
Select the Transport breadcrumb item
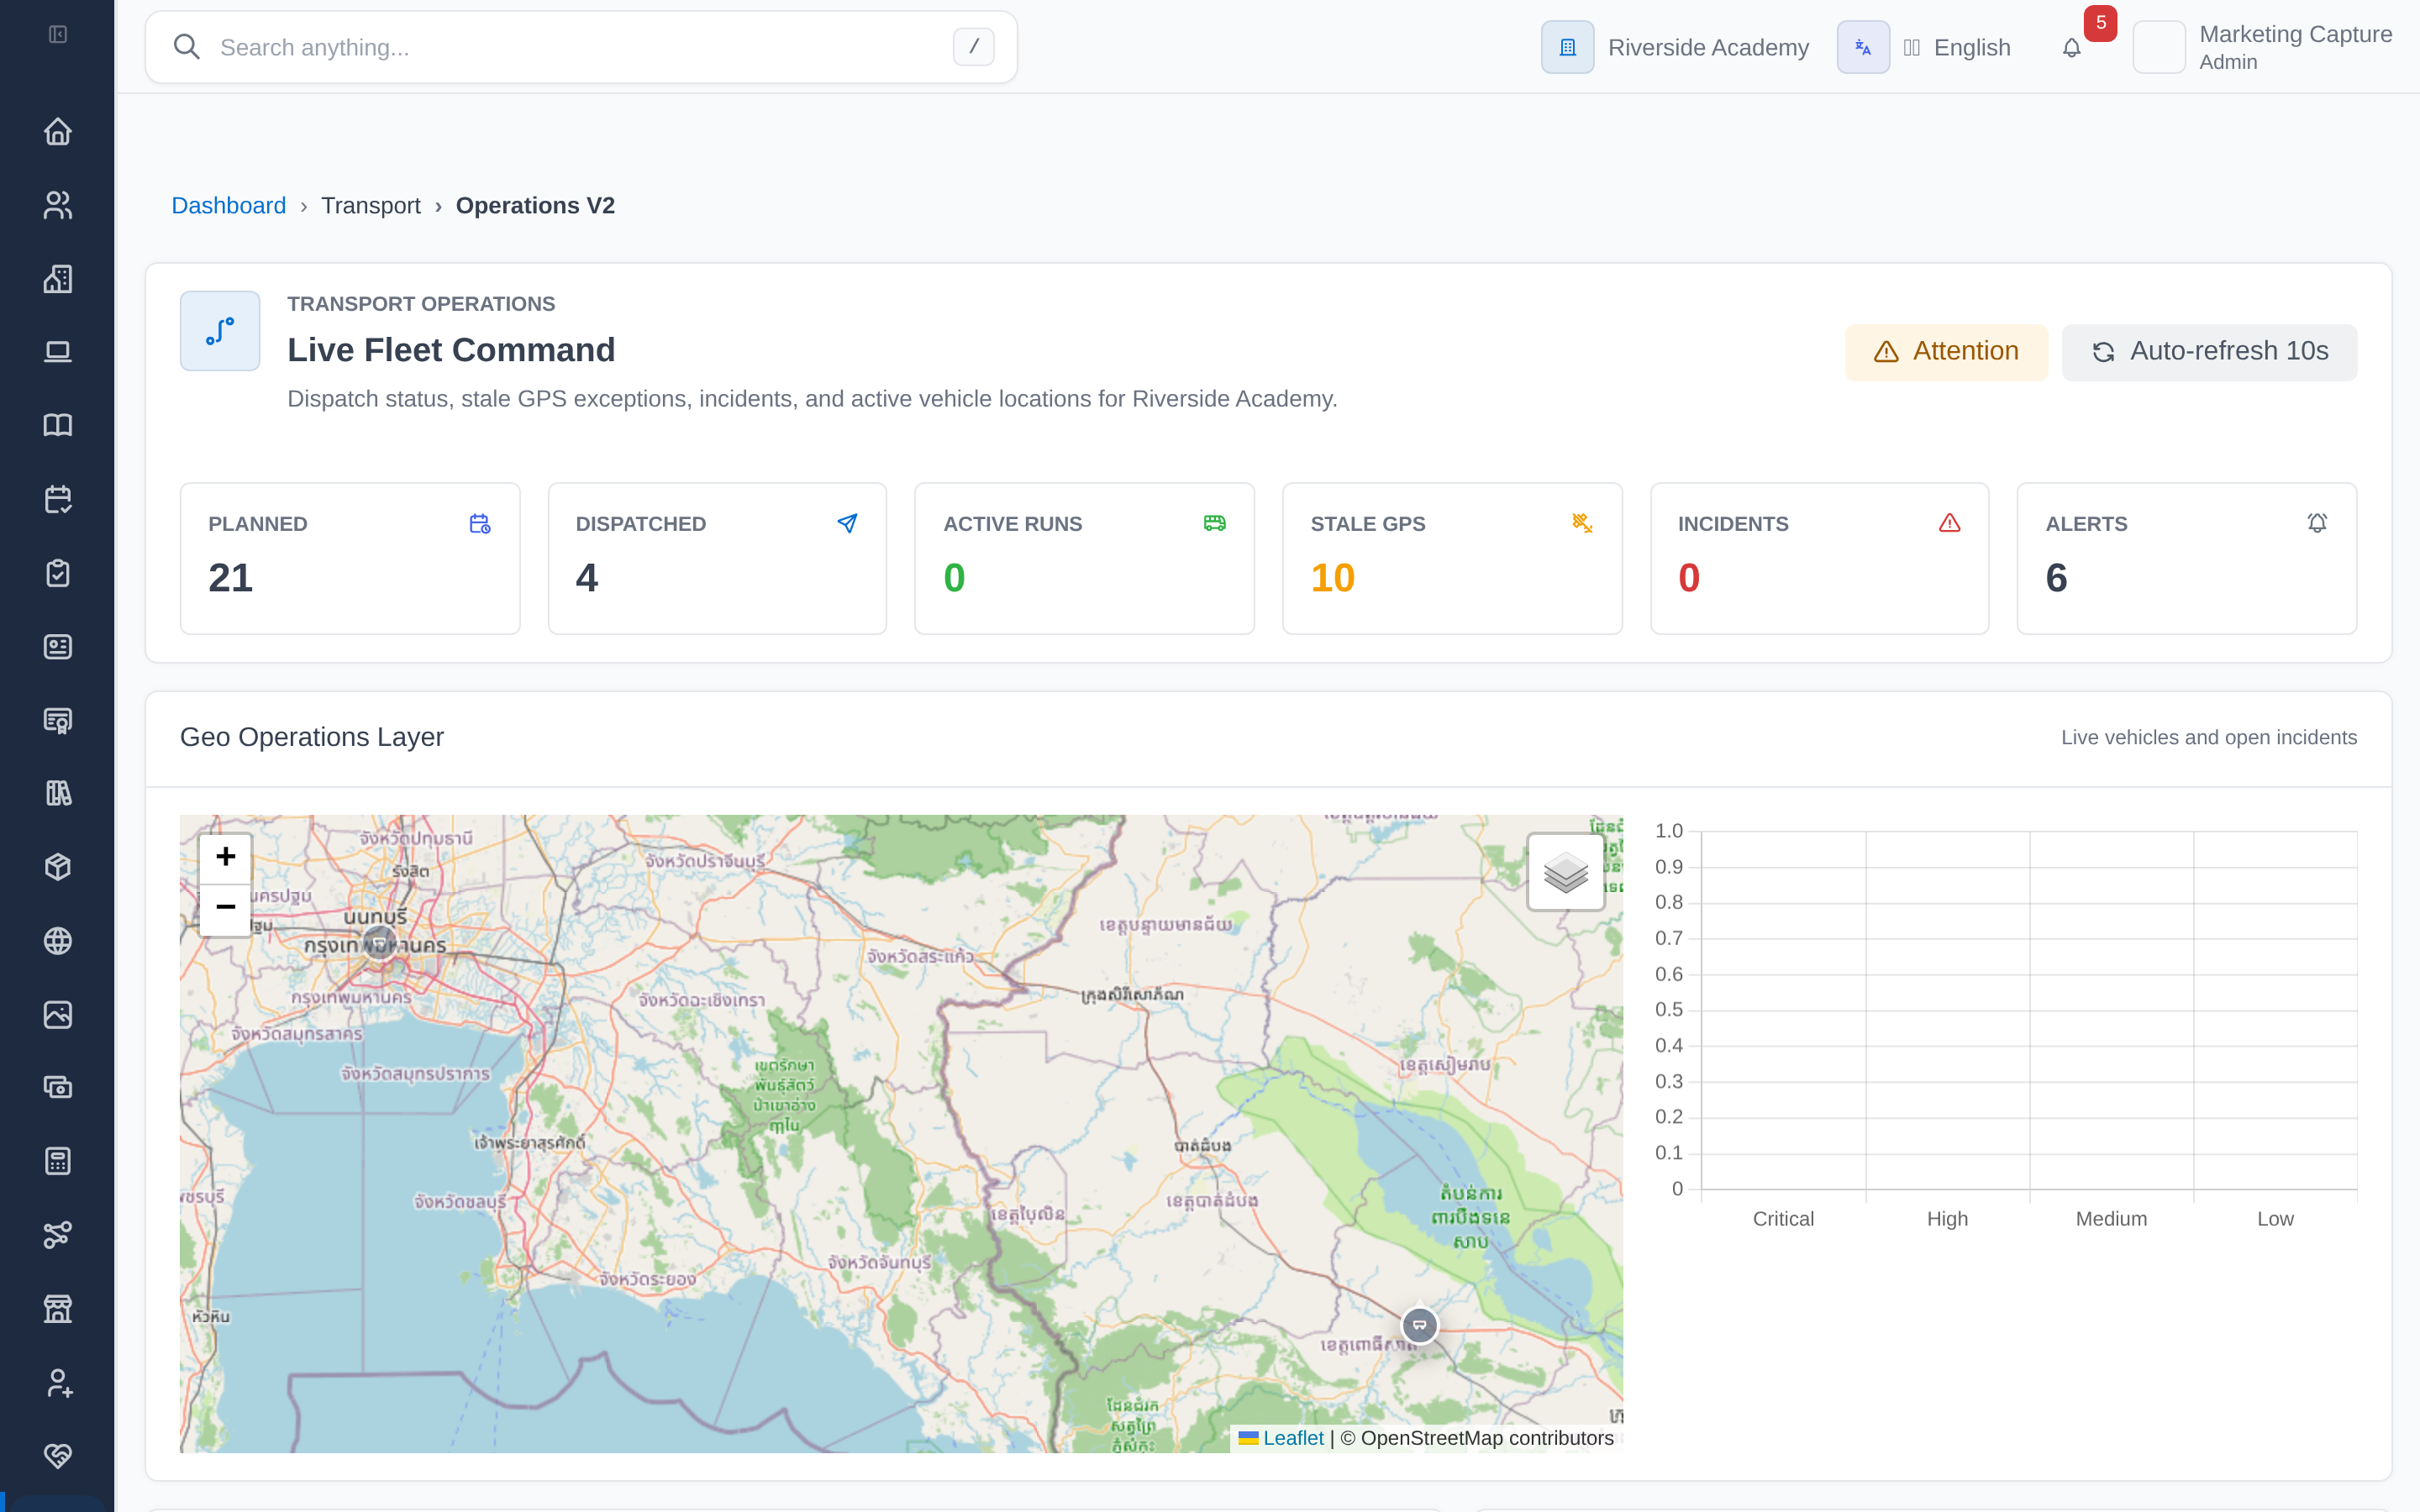click(370, 205)
